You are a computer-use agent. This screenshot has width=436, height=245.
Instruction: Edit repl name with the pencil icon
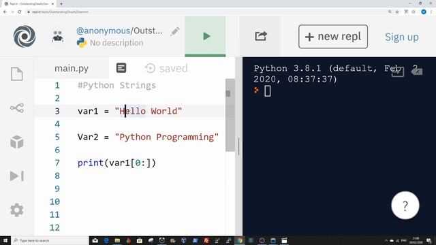click(x=175, y=31)
